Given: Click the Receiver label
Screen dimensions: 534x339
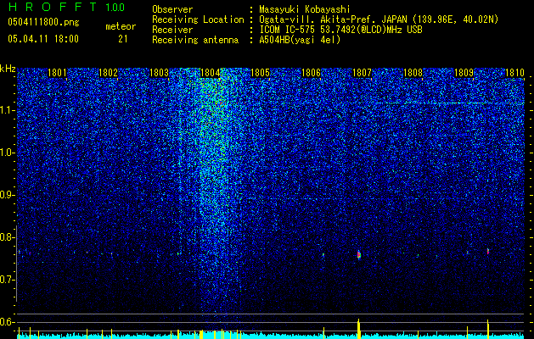Looking at the screenshot, I should (x=172, y=30).
